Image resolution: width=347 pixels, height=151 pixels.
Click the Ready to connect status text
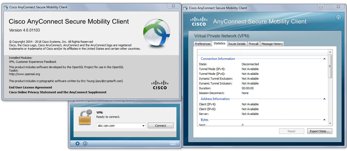[108, 117]
